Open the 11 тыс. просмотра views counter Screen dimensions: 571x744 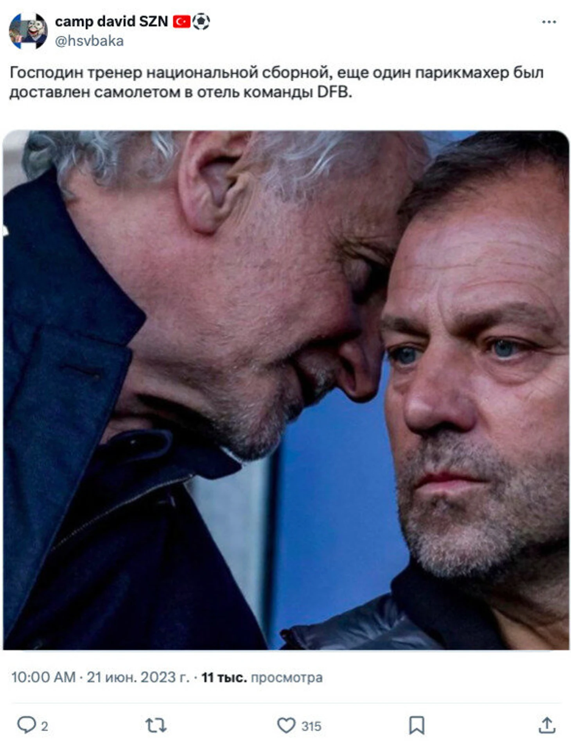coord(262,677)
